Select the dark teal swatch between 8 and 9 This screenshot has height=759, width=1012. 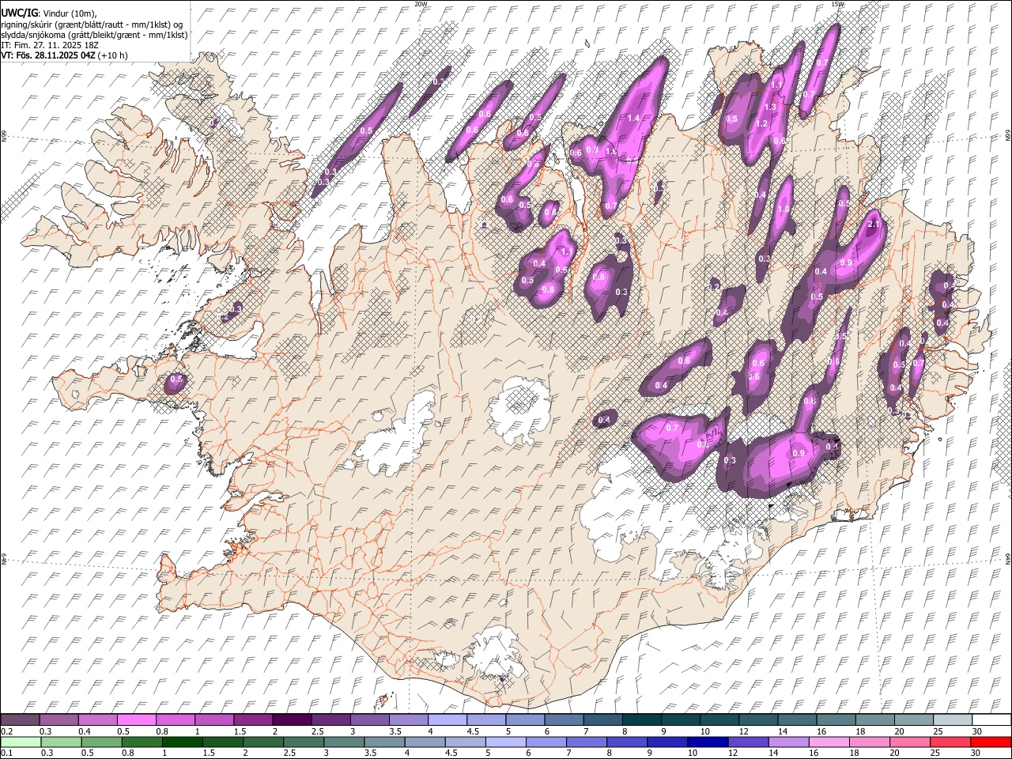[641, 719]
